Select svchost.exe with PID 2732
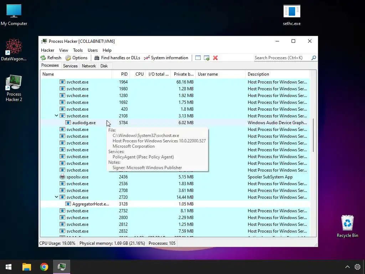Image resolution: width=365 pixels, height=274 pixels. [x=175, y=210]
